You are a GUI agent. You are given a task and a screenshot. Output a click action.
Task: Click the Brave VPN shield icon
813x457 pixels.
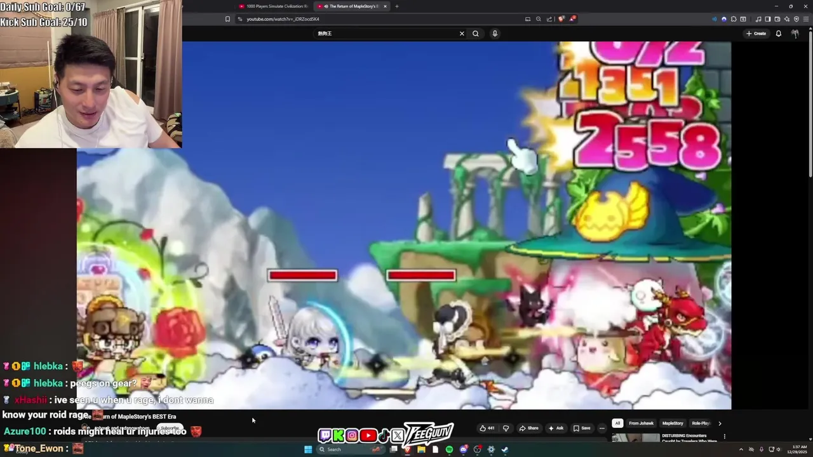tap(797, 19)
